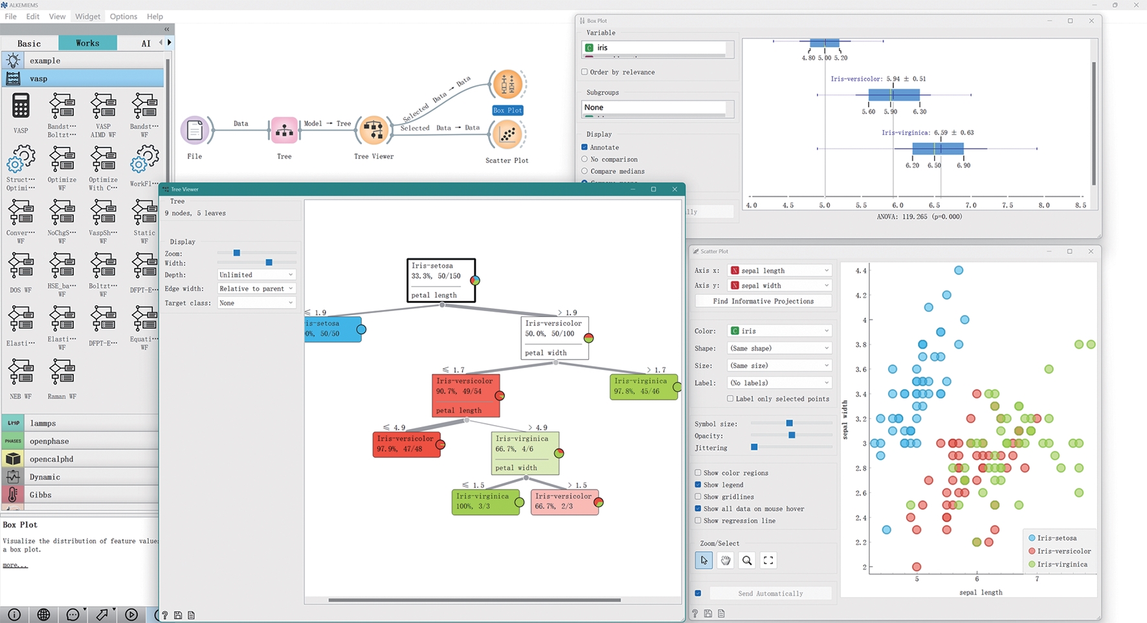The height and width of the screenshot is (623, 1147).
Task: Click the save image icon in Scatter Plot
Action: pos(708,613)
